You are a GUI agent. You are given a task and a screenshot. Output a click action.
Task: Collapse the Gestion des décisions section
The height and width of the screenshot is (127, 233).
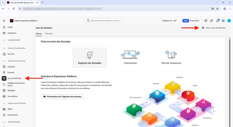4,103
